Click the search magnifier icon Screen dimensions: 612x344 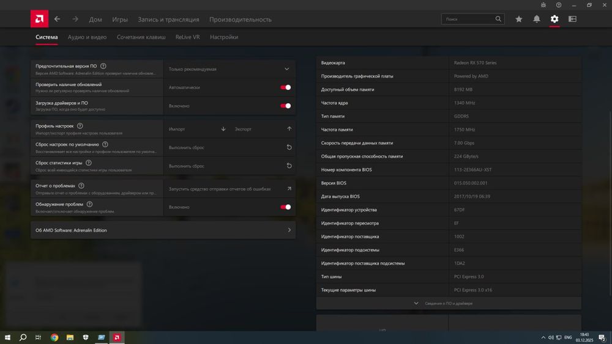[498, 19]
